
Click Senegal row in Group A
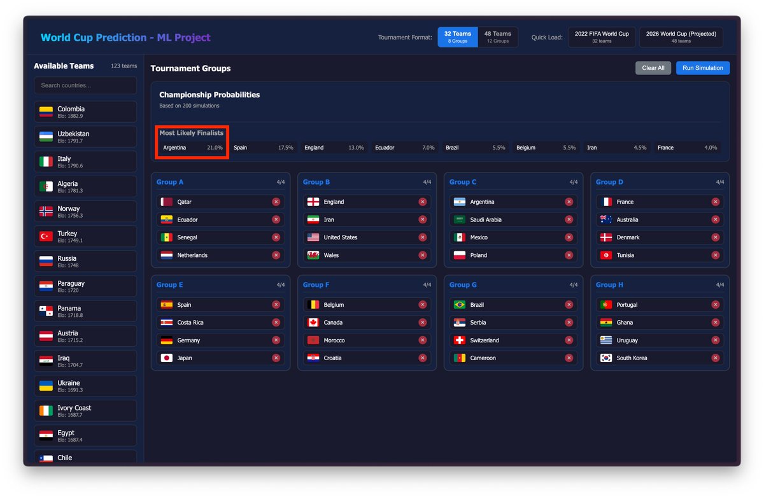(x=221, y=237)
